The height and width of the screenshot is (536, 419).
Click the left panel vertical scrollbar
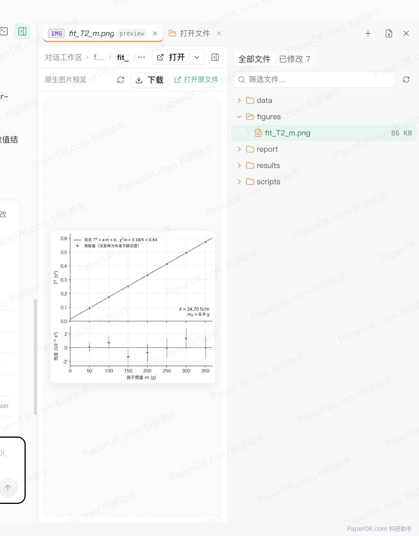[x=36, y=357]
